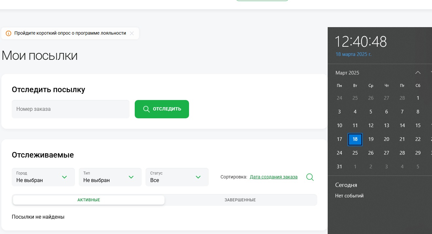Screen dimensions: 432x234
Task: Focus the Номер заказа input field
Action: point(71,109)
